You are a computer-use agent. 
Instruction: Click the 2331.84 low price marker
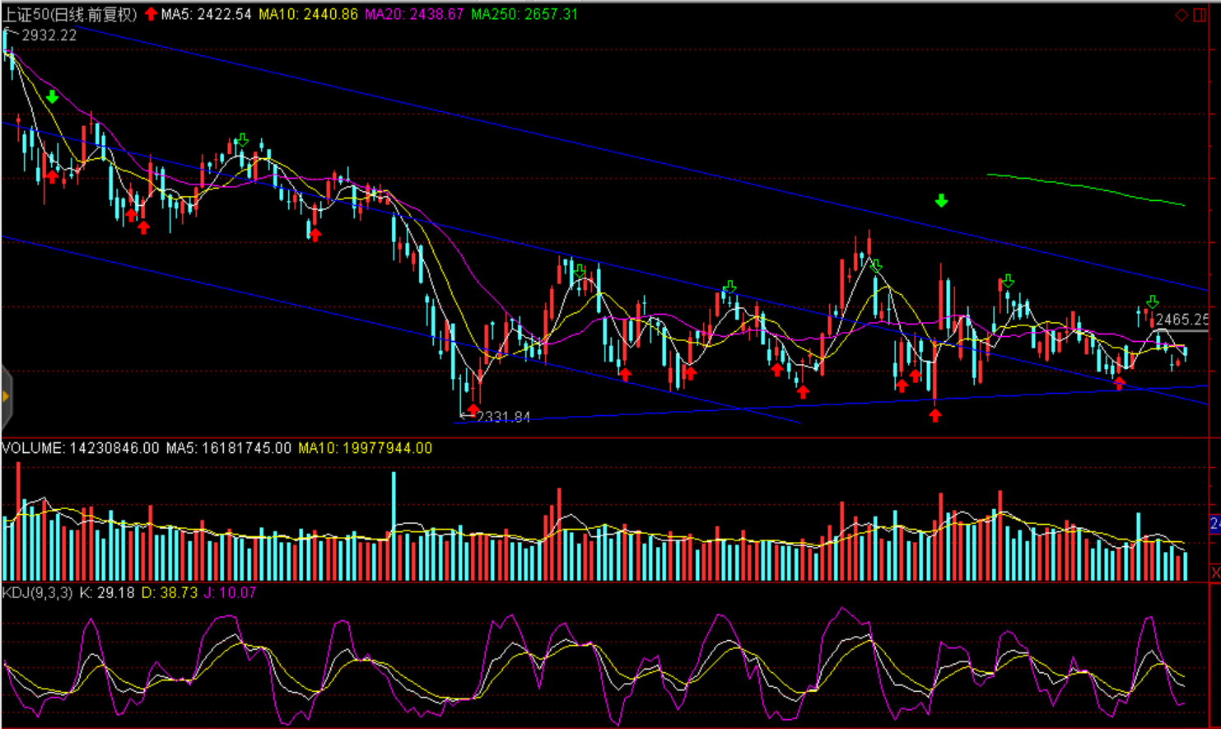[x=502, y=417]
